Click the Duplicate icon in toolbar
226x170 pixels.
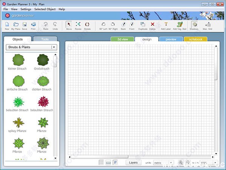point(143,25)
